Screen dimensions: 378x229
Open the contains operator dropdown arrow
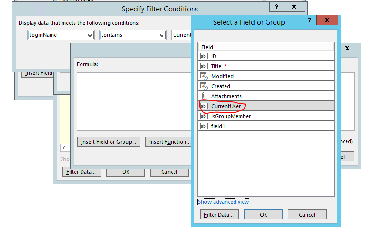pyautogui.click(x=162, y=35)
